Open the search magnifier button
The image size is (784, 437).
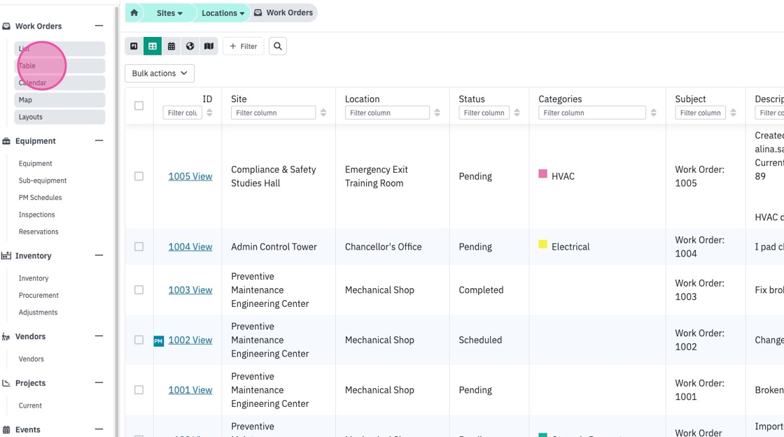(277, 46)
